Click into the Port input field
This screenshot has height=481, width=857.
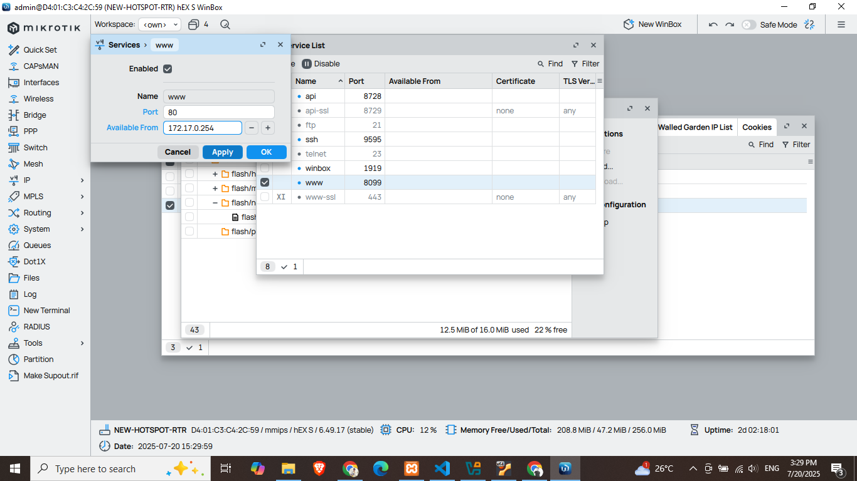click(218, 112)
